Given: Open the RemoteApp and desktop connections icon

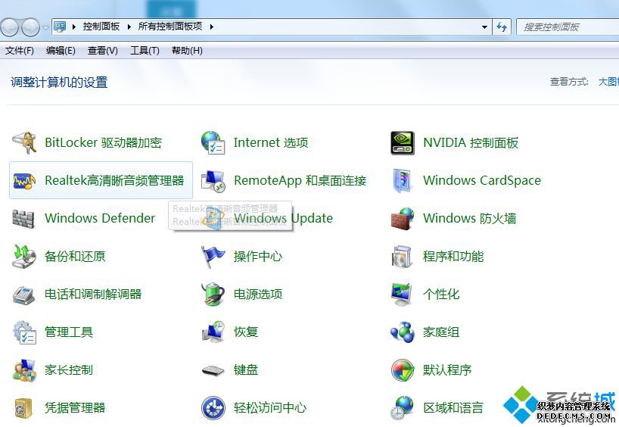Looking at the screenshot, I should (213, 181).
